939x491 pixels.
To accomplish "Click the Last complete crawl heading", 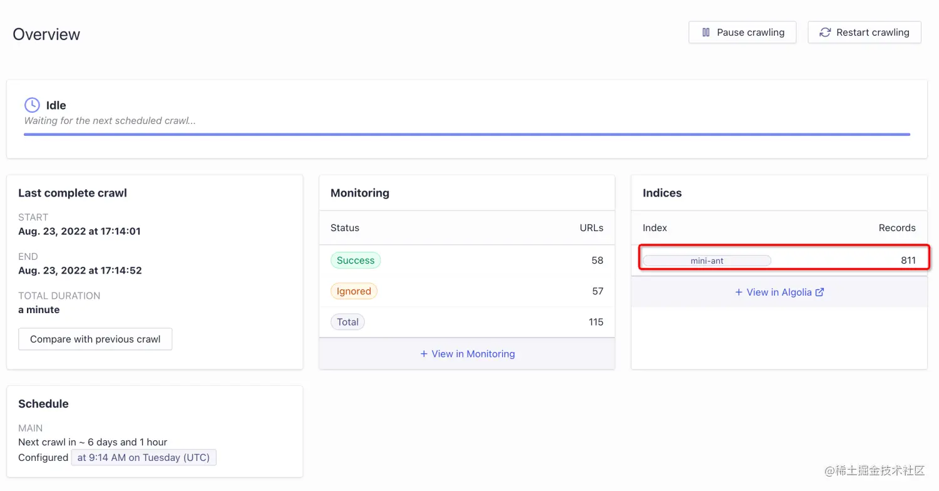I will tap(73, 193).
